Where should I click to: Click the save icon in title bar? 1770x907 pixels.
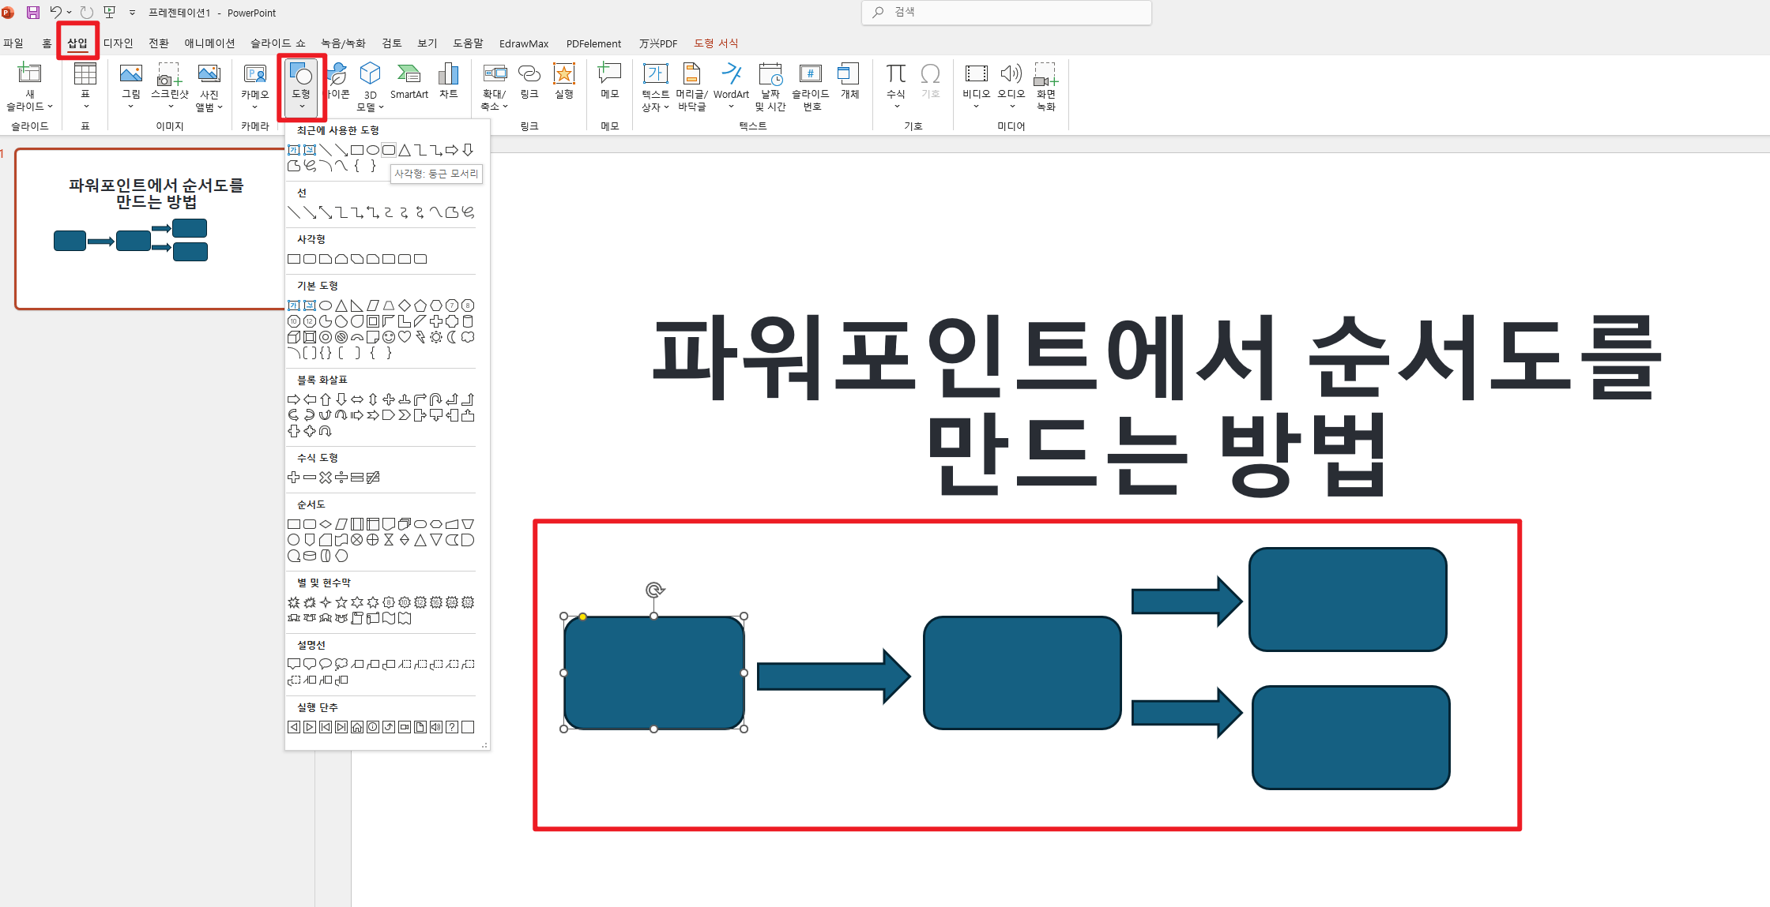coord(33,13)
